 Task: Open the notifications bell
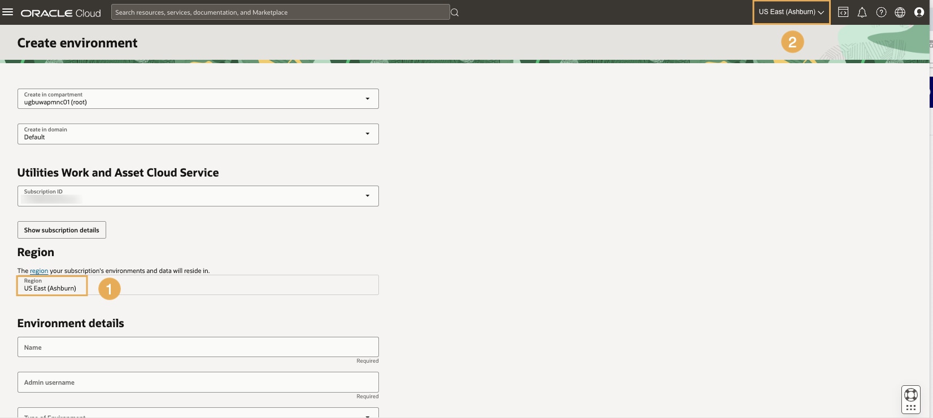(x=862, y=12)
